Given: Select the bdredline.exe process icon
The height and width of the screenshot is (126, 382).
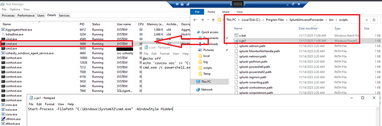Looking at the screenshot, I should (x=3, y=34).
